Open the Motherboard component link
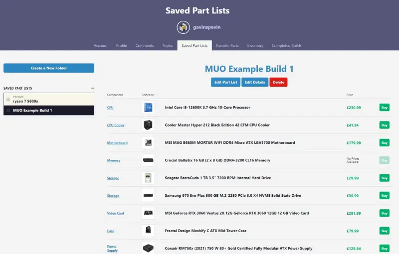Image resolution: width=399 pixels, height=254 pixels. tap(117, 143)
